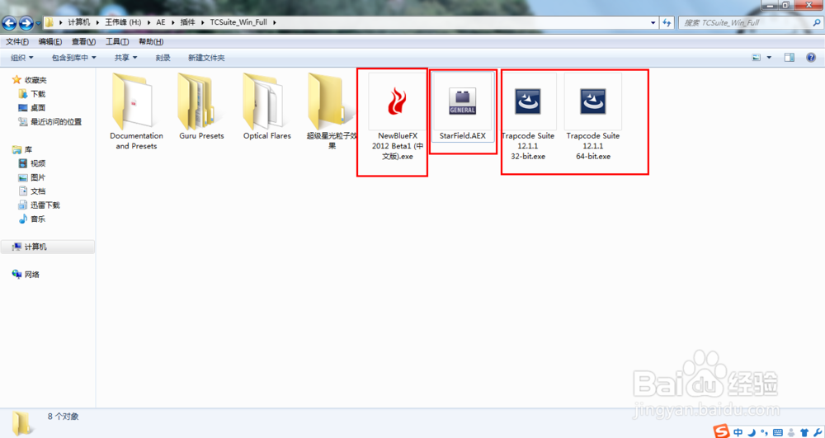Open 文档 library in navigation pane
The height and width of the screenshot is (438, 825).
point(32,191)
